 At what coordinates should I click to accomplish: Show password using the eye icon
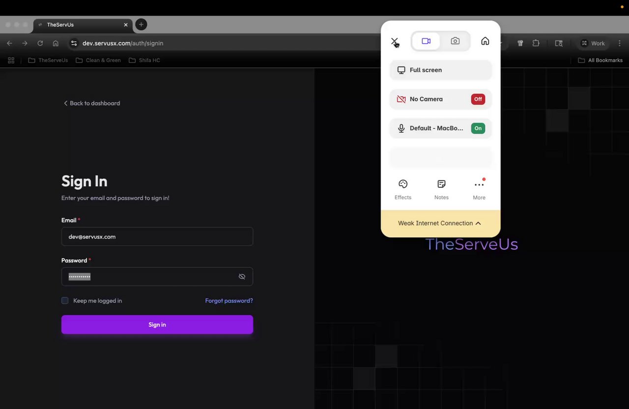(x=242, y=276)
